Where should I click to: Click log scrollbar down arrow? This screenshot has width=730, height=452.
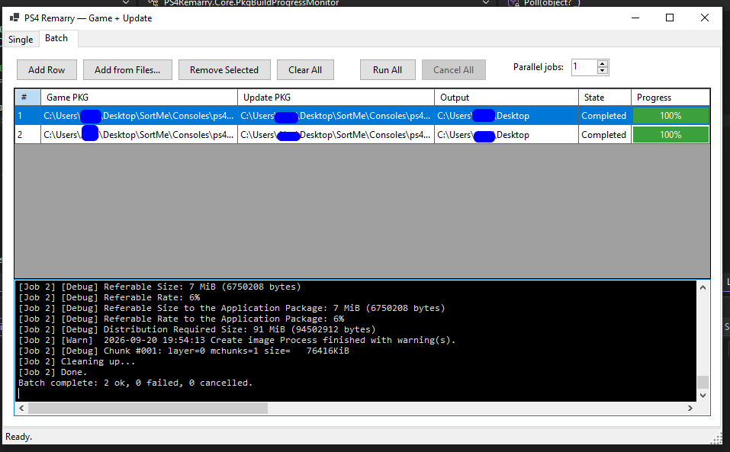703,396
